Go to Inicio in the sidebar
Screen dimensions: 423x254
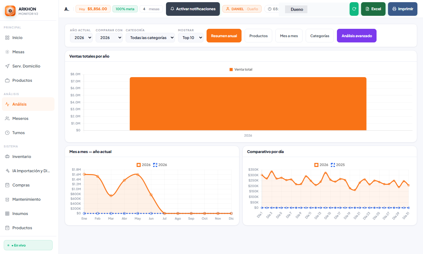(x=28, y=37)
